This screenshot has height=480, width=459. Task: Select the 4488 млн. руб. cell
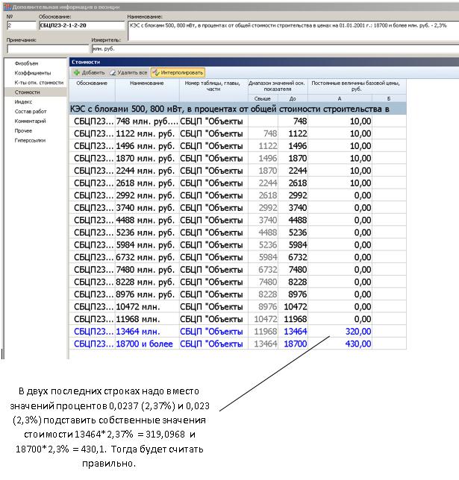coord(147,220)
